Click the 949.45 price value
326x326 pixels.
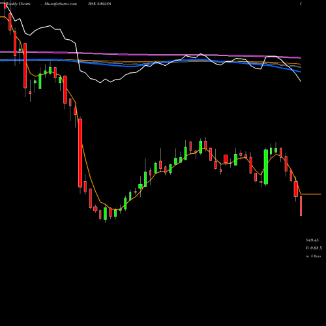point(312,240)
